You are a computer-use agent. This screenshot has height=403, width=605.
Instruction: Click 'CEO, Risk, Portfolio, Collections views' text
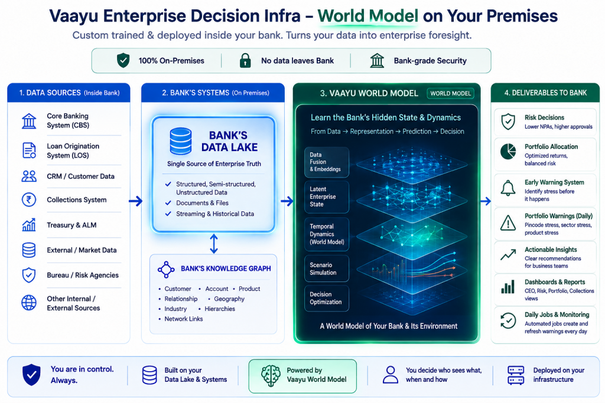559,294
